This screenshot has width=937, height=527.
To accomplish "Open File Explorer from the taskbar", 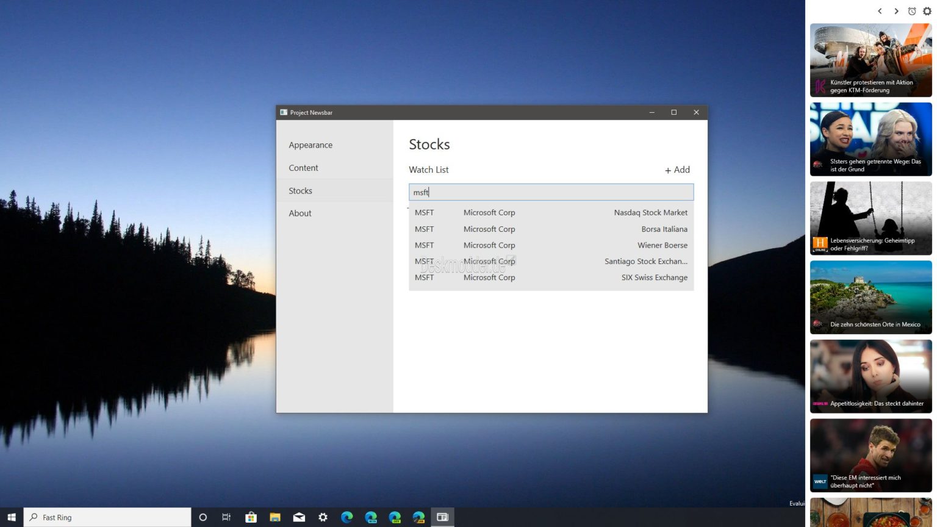I will click(x=275, y=517).
